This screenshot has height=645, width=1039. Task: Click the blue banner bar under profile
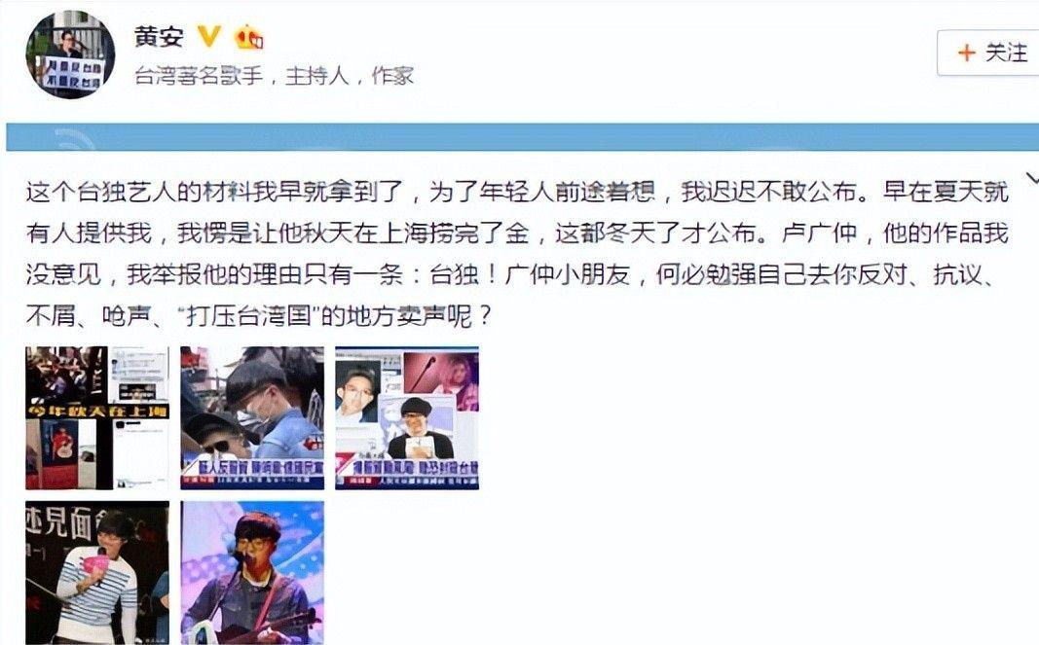(522, 137)
